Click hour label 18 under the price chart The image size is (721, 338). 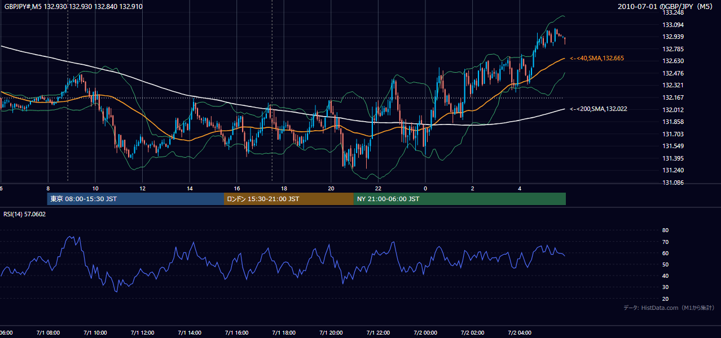click(x=284, y=189)
